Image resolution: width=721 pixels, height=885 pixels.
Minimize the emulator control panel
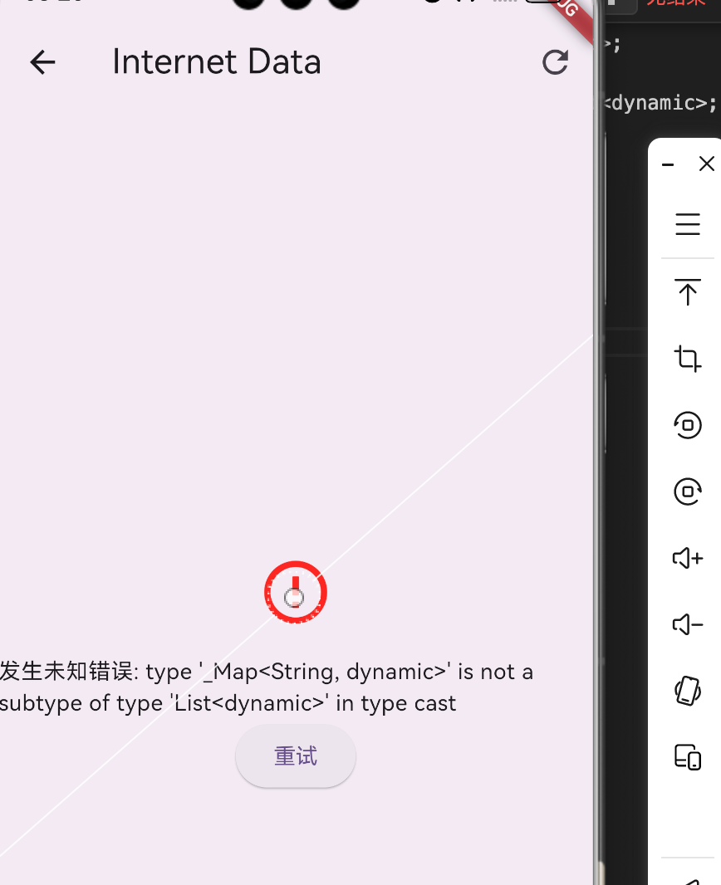(667, 164)
